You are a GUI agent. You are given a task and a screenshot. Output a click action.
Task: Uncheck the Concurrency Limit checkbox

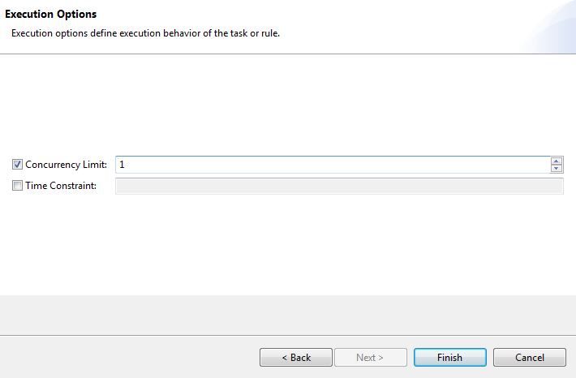[x=17, y=164]
